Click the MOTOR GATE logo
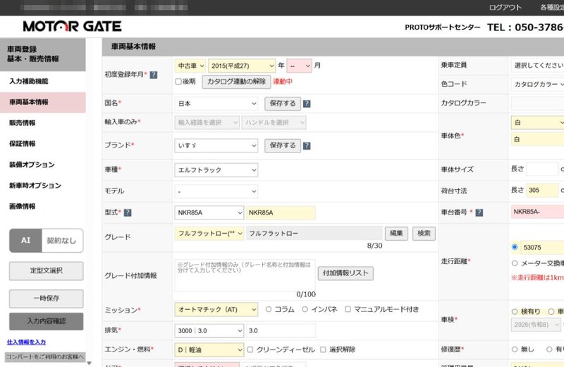This screenshot has width=564, height=367. click(x=73, y=26)
